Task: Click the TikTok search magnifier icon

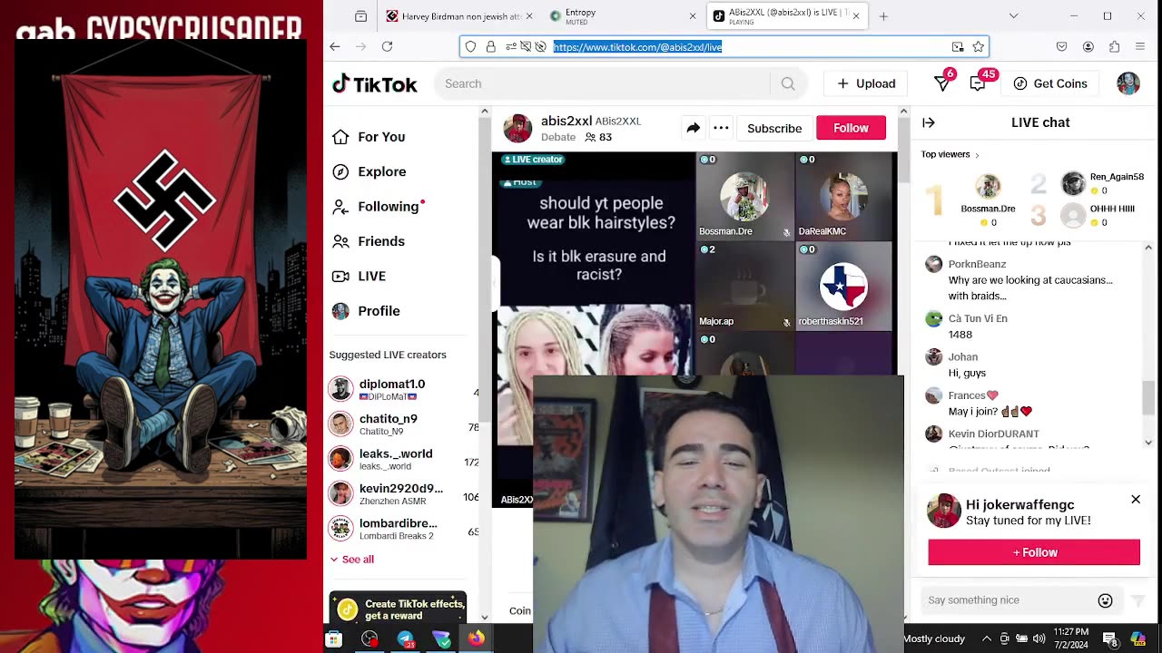Action: click(x=788, y=83)
